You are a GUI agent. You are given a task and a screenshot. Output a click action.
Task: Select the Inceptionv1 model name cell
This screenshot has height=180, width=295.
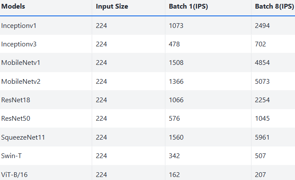19,26
